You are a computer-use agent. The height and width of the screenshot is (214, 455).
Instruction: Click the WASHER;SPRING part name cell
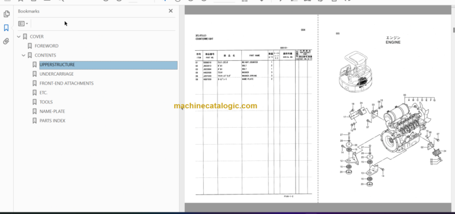[249, 76]
